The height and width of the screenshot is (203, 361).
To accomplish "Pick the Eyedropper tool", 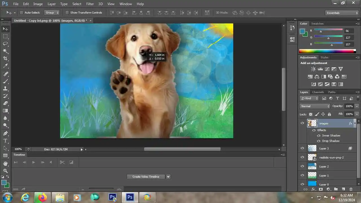I will click(5, 66).
